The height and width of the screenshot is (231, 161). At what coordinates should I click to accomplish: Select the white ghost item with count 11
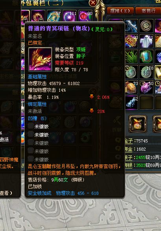click(x=146, y=41)
